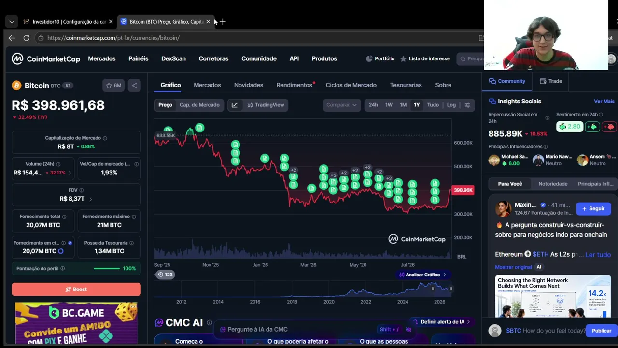This screenshot has width=618, height=348.
Task: Click the Publicar button
Action: coord(602,331)
